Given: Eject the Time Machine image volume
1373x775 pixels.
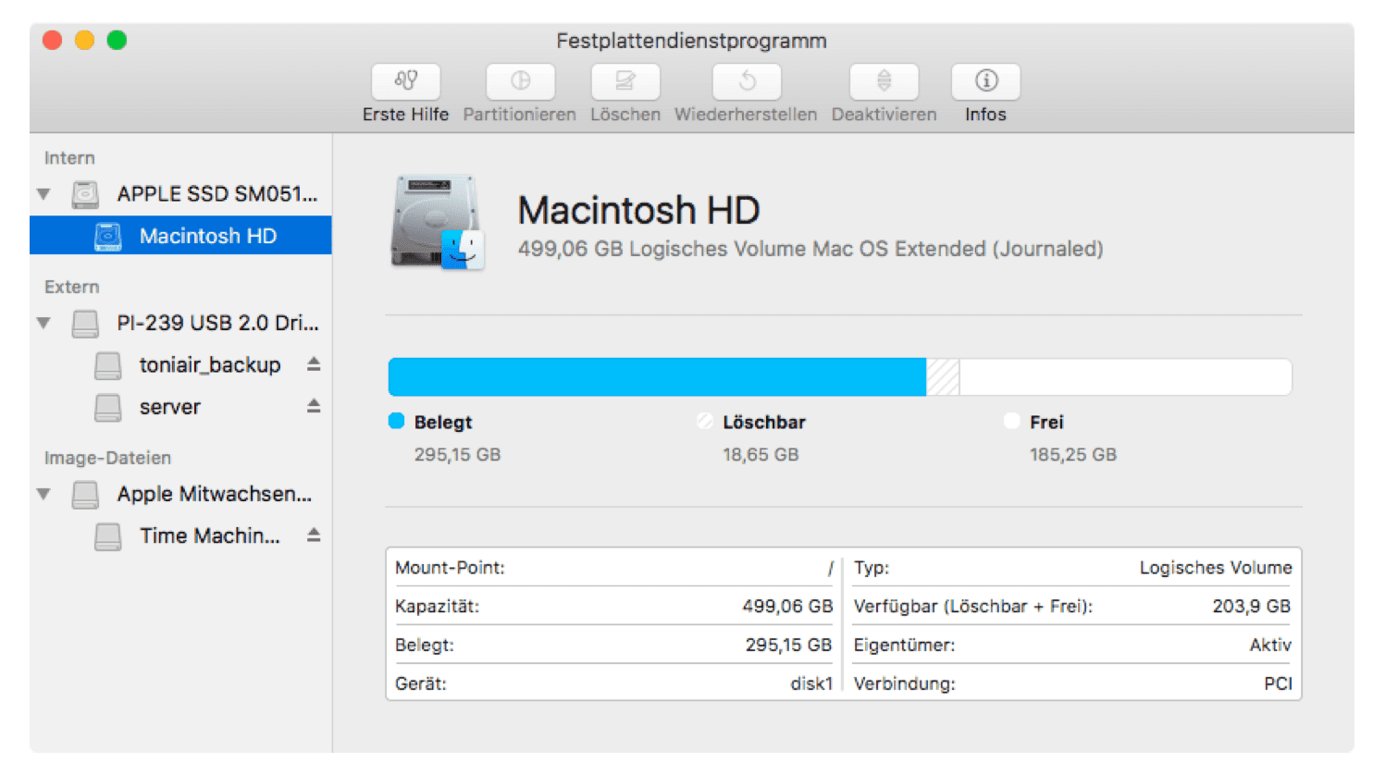Looking at the screenshot, I should pos(314,535).
